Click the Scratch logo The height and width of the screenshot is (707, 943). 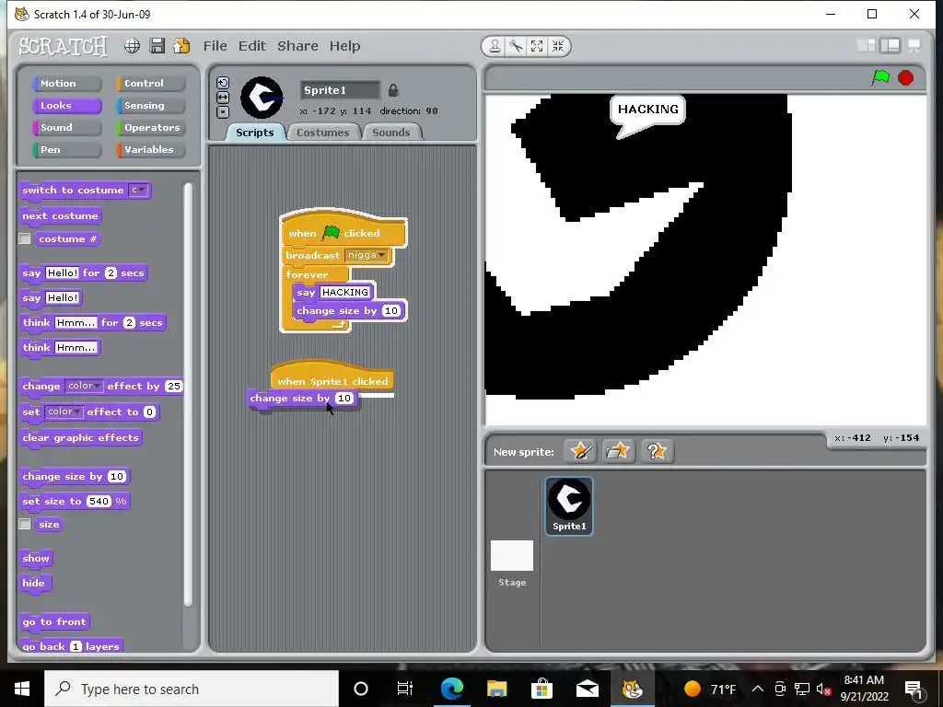tap(64, 46)
